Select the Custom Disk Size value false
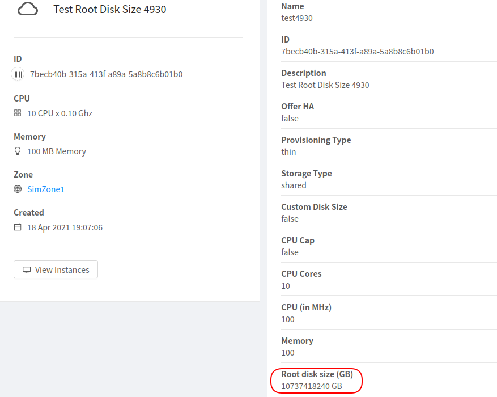Viewport: 497px width, 397px height. (x=290, y=219)
